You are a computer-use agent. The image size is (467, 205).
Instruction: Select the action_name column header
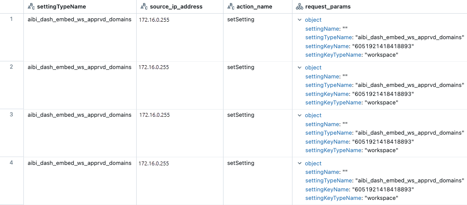254,7
